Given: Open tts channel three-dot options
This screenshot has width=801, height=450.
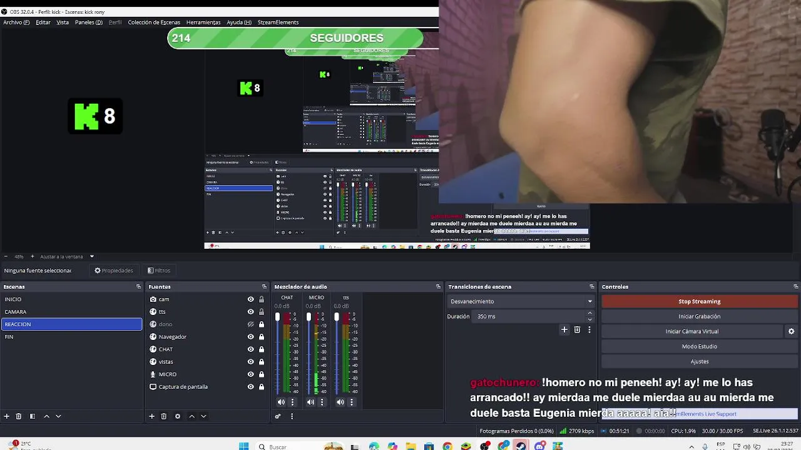Looking at the screenshot, I should (x=352, y=402).
